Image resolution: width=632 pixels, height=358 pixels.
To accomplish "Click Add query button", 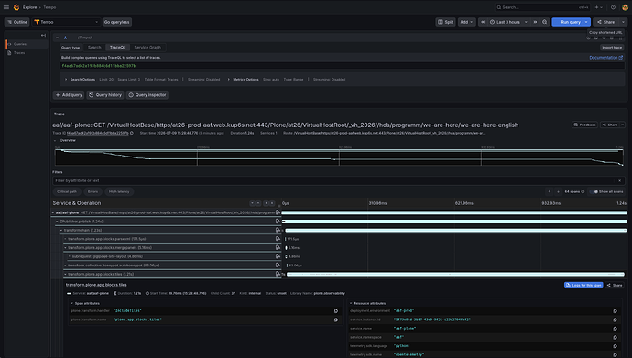I will pyautogui.click(x=69, y=95).
